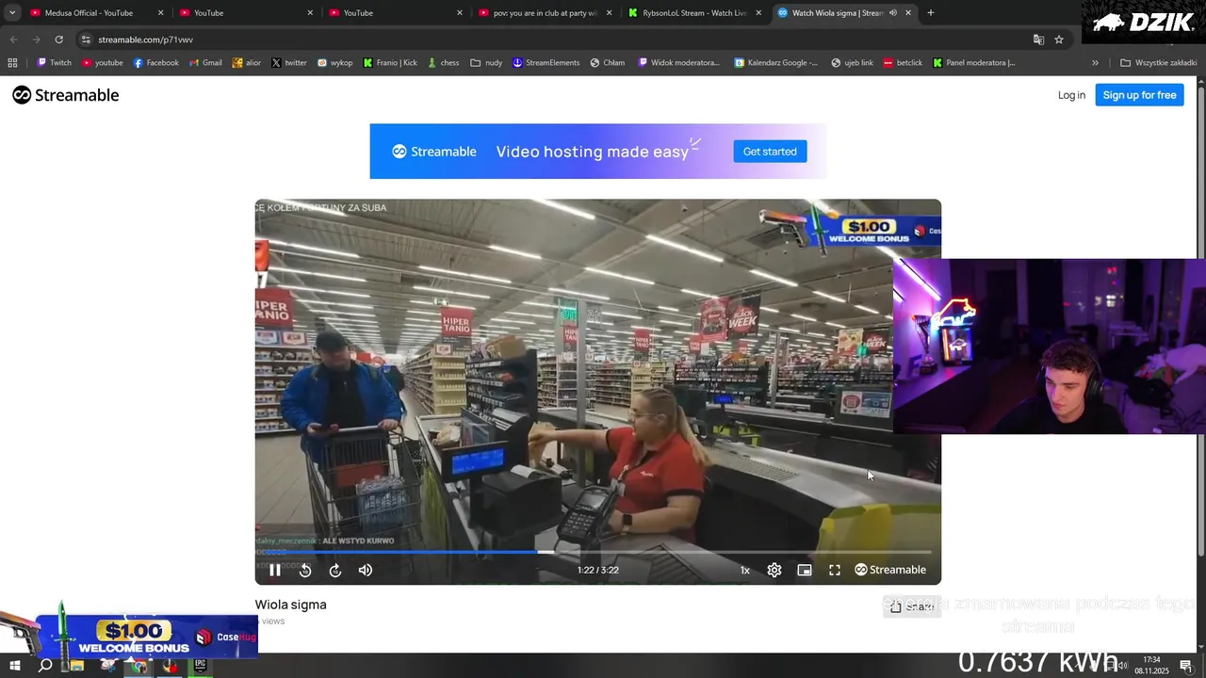Pause the video with the pause button

[x=274, y=570]
